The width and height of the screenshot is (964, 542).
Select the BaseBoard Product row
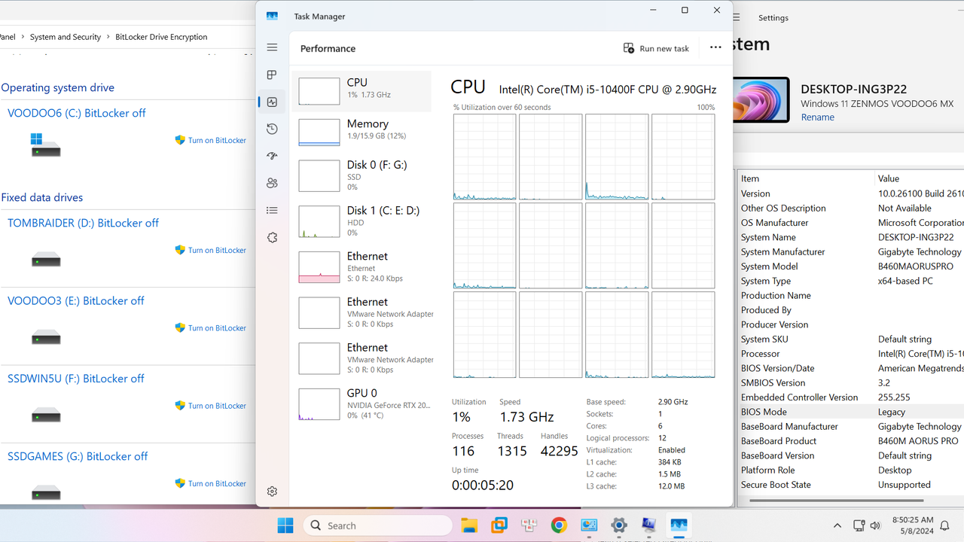click(x=851, y=441)
